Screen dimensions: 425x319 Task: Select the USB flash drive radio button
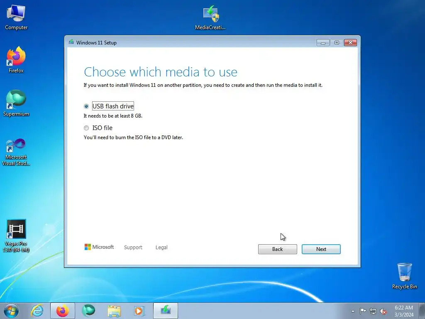86,106
